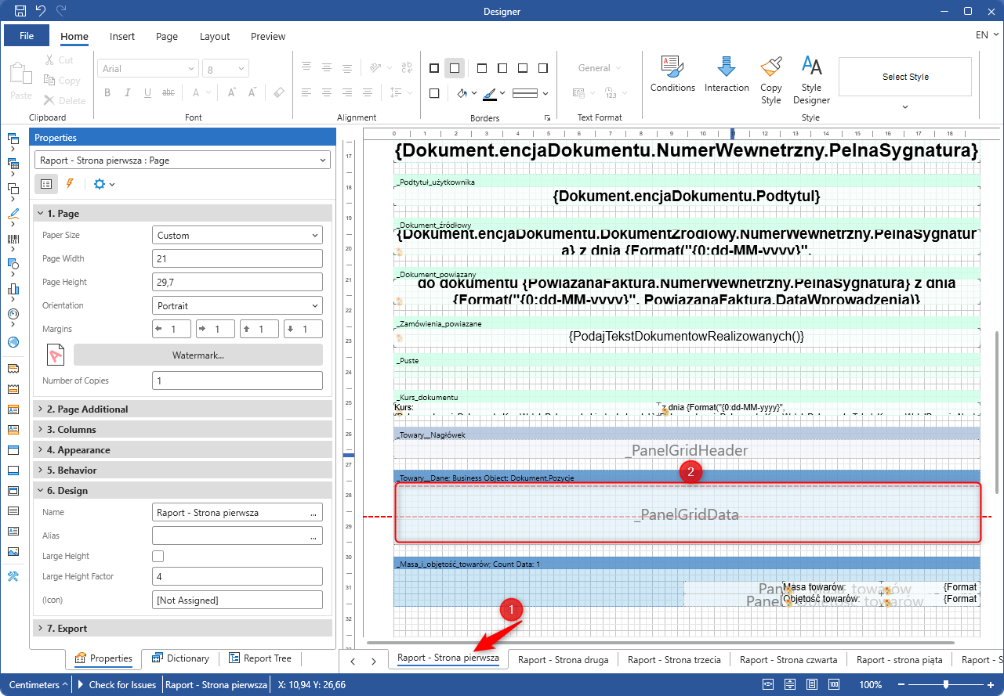Click Check for Issues in status bar
The height and width of the screenshot is (696, 1004).
pyautogui.click(x=121, y=685)
